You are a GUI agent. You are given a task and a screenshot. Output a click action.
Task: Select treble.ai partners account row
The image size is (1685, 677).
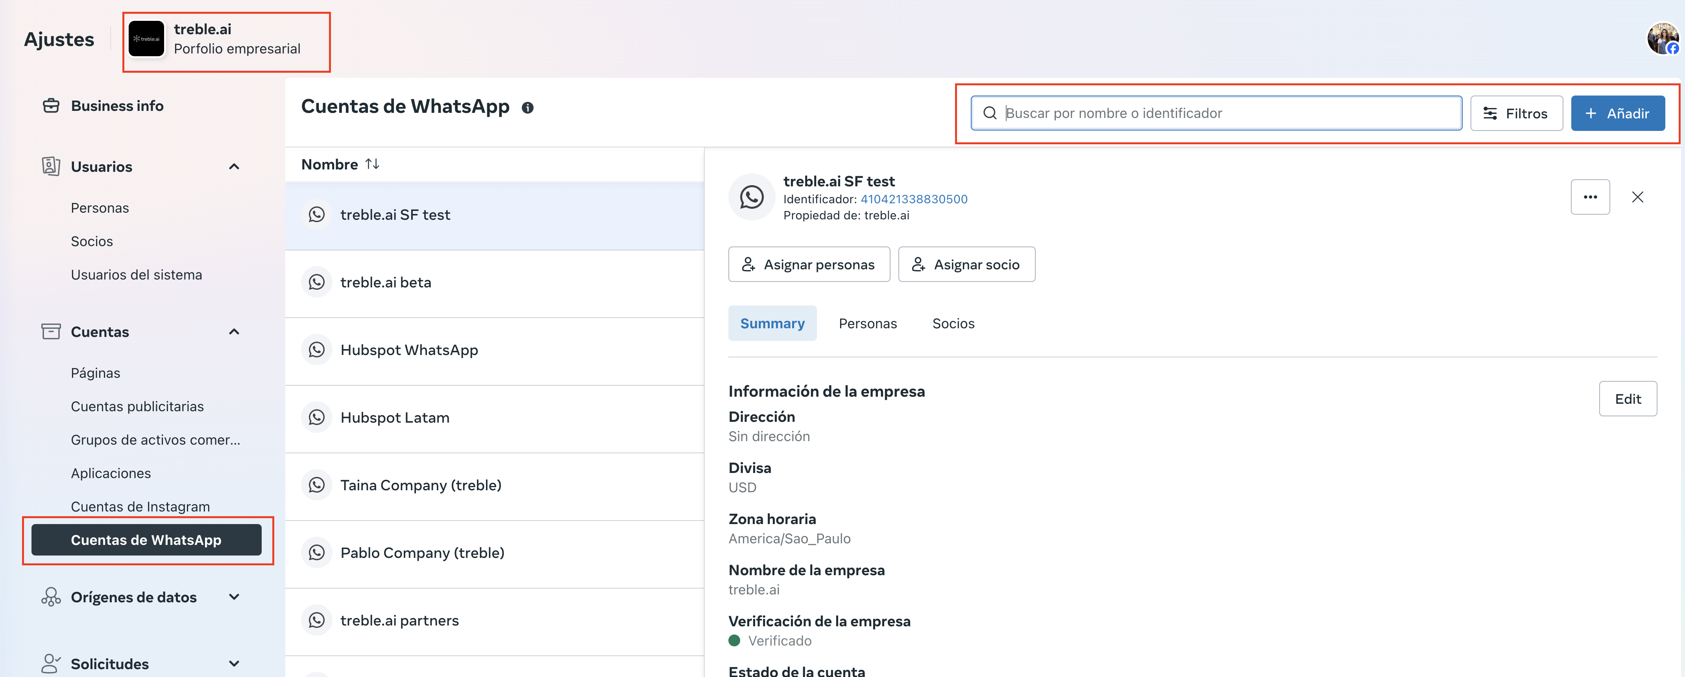pos(495,622)
